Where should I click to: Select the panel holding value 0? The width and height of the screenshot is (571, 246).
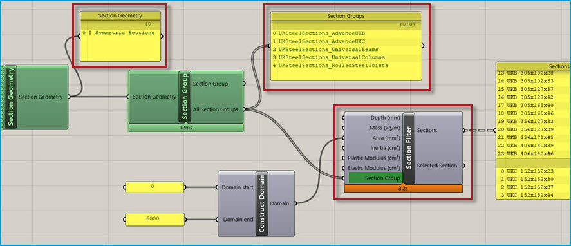(154, 187)
